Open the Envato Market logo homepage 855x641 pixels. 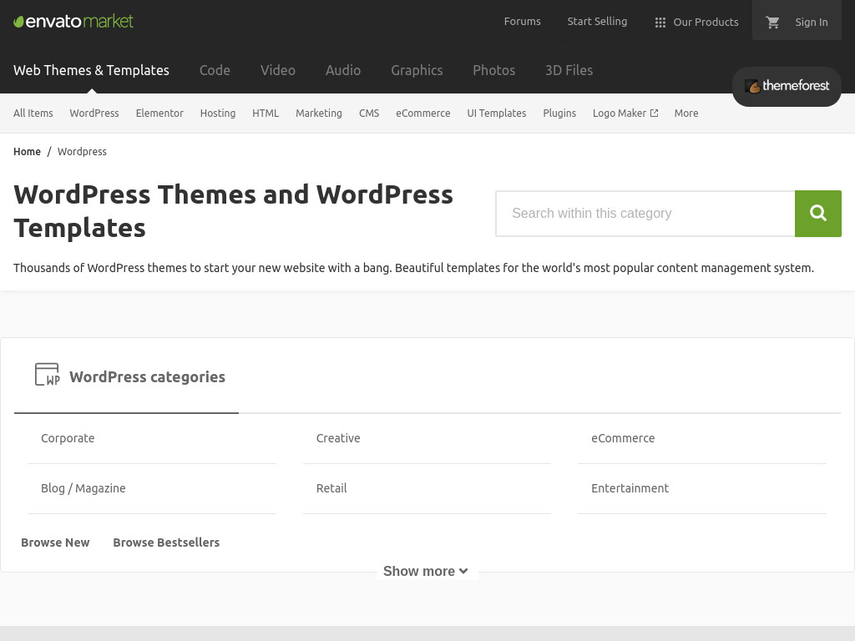click(x=73, y=21)
